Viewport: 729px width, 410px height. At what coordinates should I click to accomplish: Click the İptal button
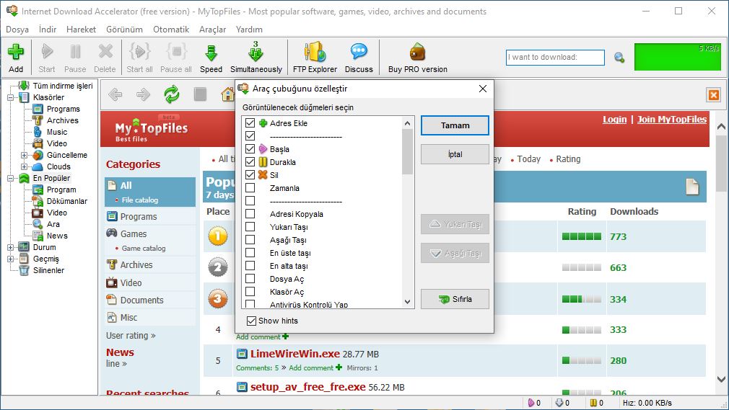coord(455,154)
